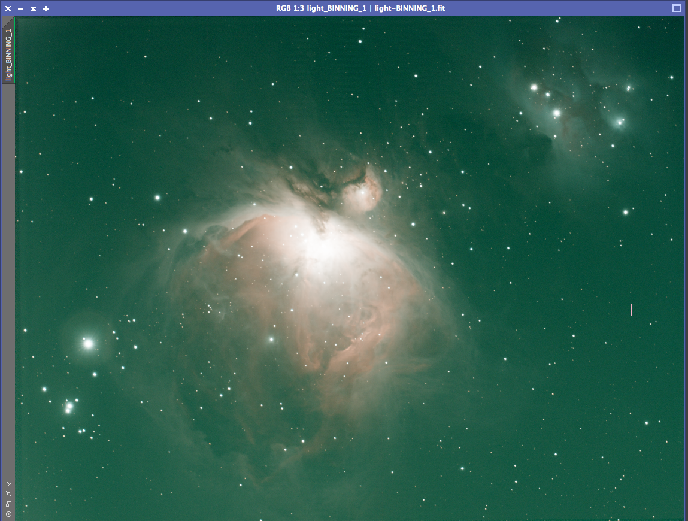The image size is (688, 521).
Task: Close the light_BINNING_1 image window
Action: click(8, 8)
